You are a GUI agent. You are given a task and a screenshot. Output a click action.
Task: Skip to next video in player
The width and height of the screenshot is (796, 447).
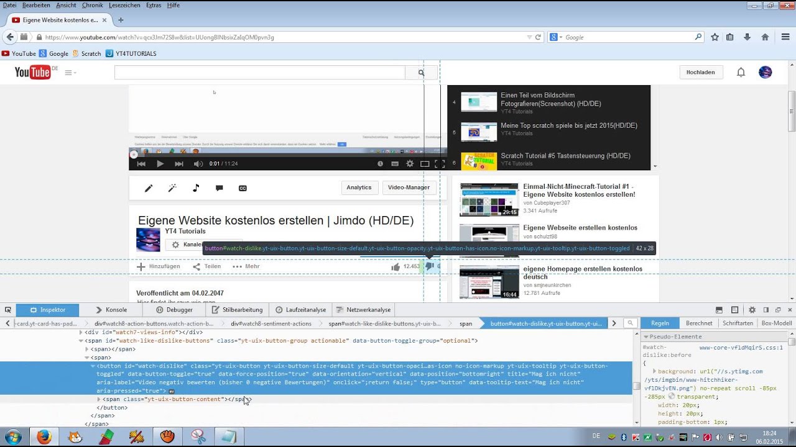(179, 164)
